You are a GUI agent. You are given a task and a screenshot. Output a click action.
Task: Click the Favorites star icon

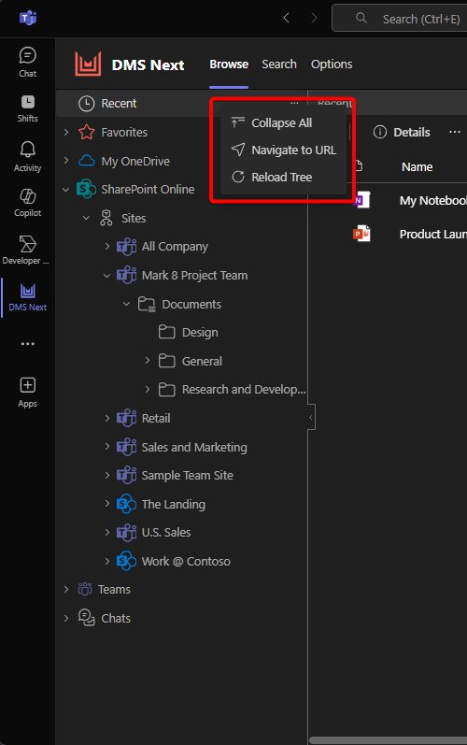pos(86,132)
